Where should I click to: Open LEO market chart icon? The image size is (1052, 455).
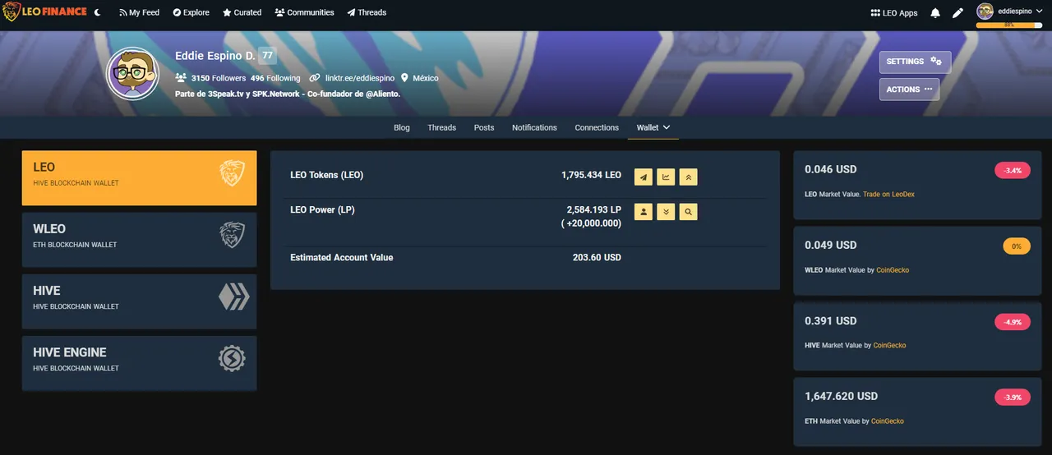point(666,177)
